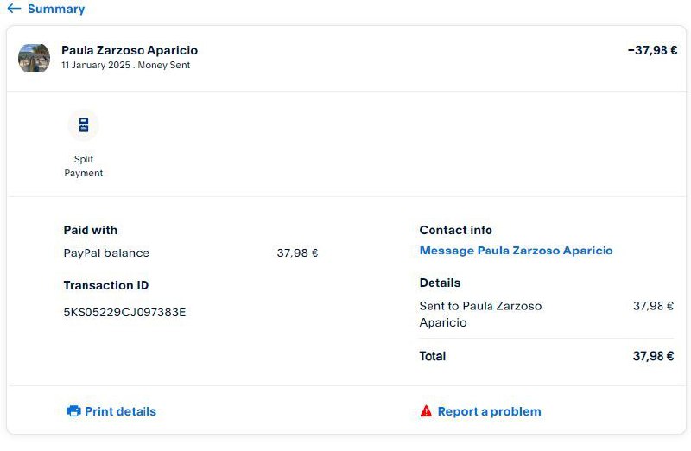The image size is (691, 451).
Task: Open the Report a problem link text
Action: (489, 411)
